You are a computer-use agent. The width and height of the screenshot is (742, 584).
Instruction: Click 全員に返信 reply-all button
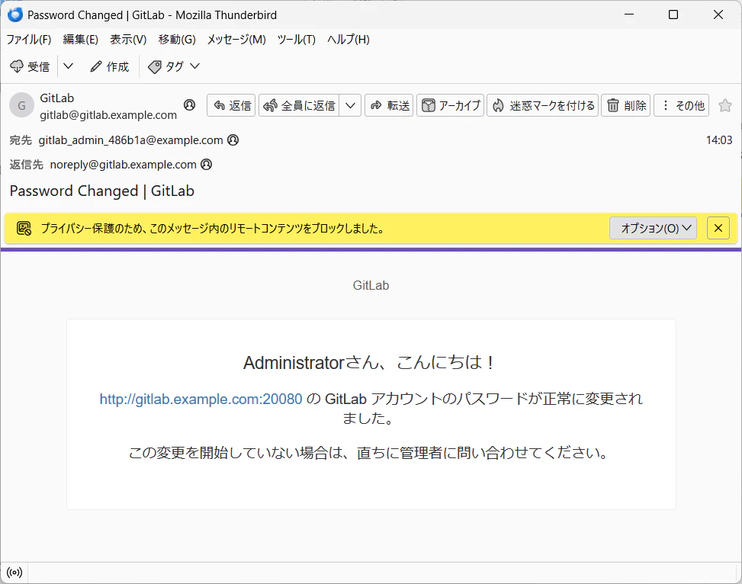pos(299,105)
